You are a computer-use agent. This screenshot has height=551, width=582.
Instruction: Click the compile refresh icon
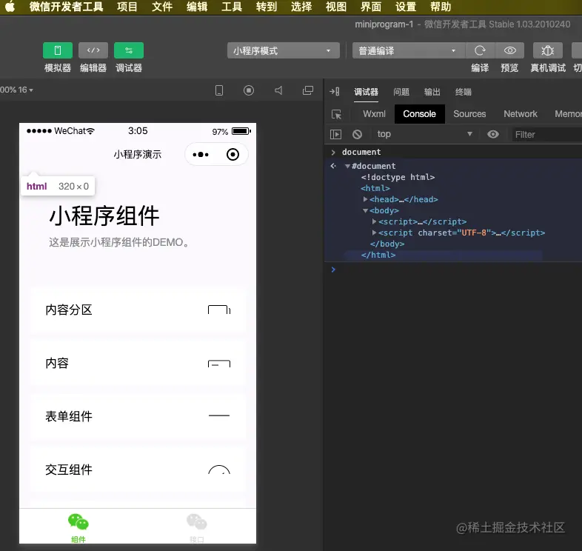coord(480,50)
